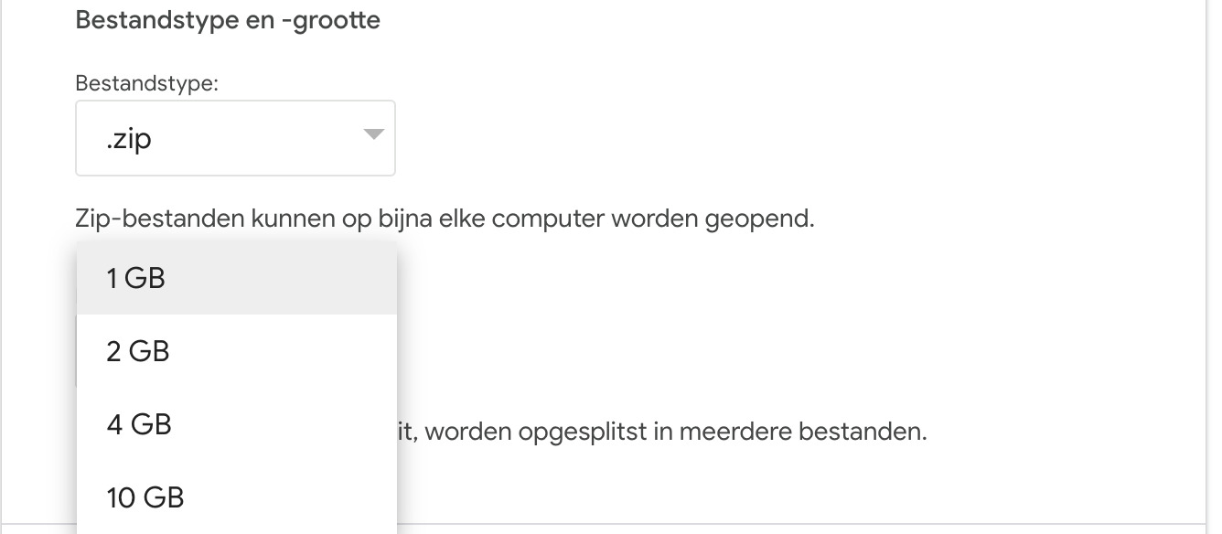Click the word "meerdere" in the lower sentence

tap(732, 431)
